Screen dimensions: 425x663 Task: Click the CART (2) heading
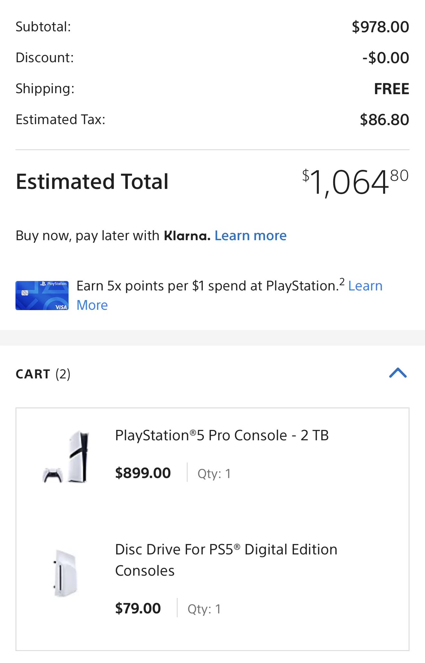tap(43, 374)
